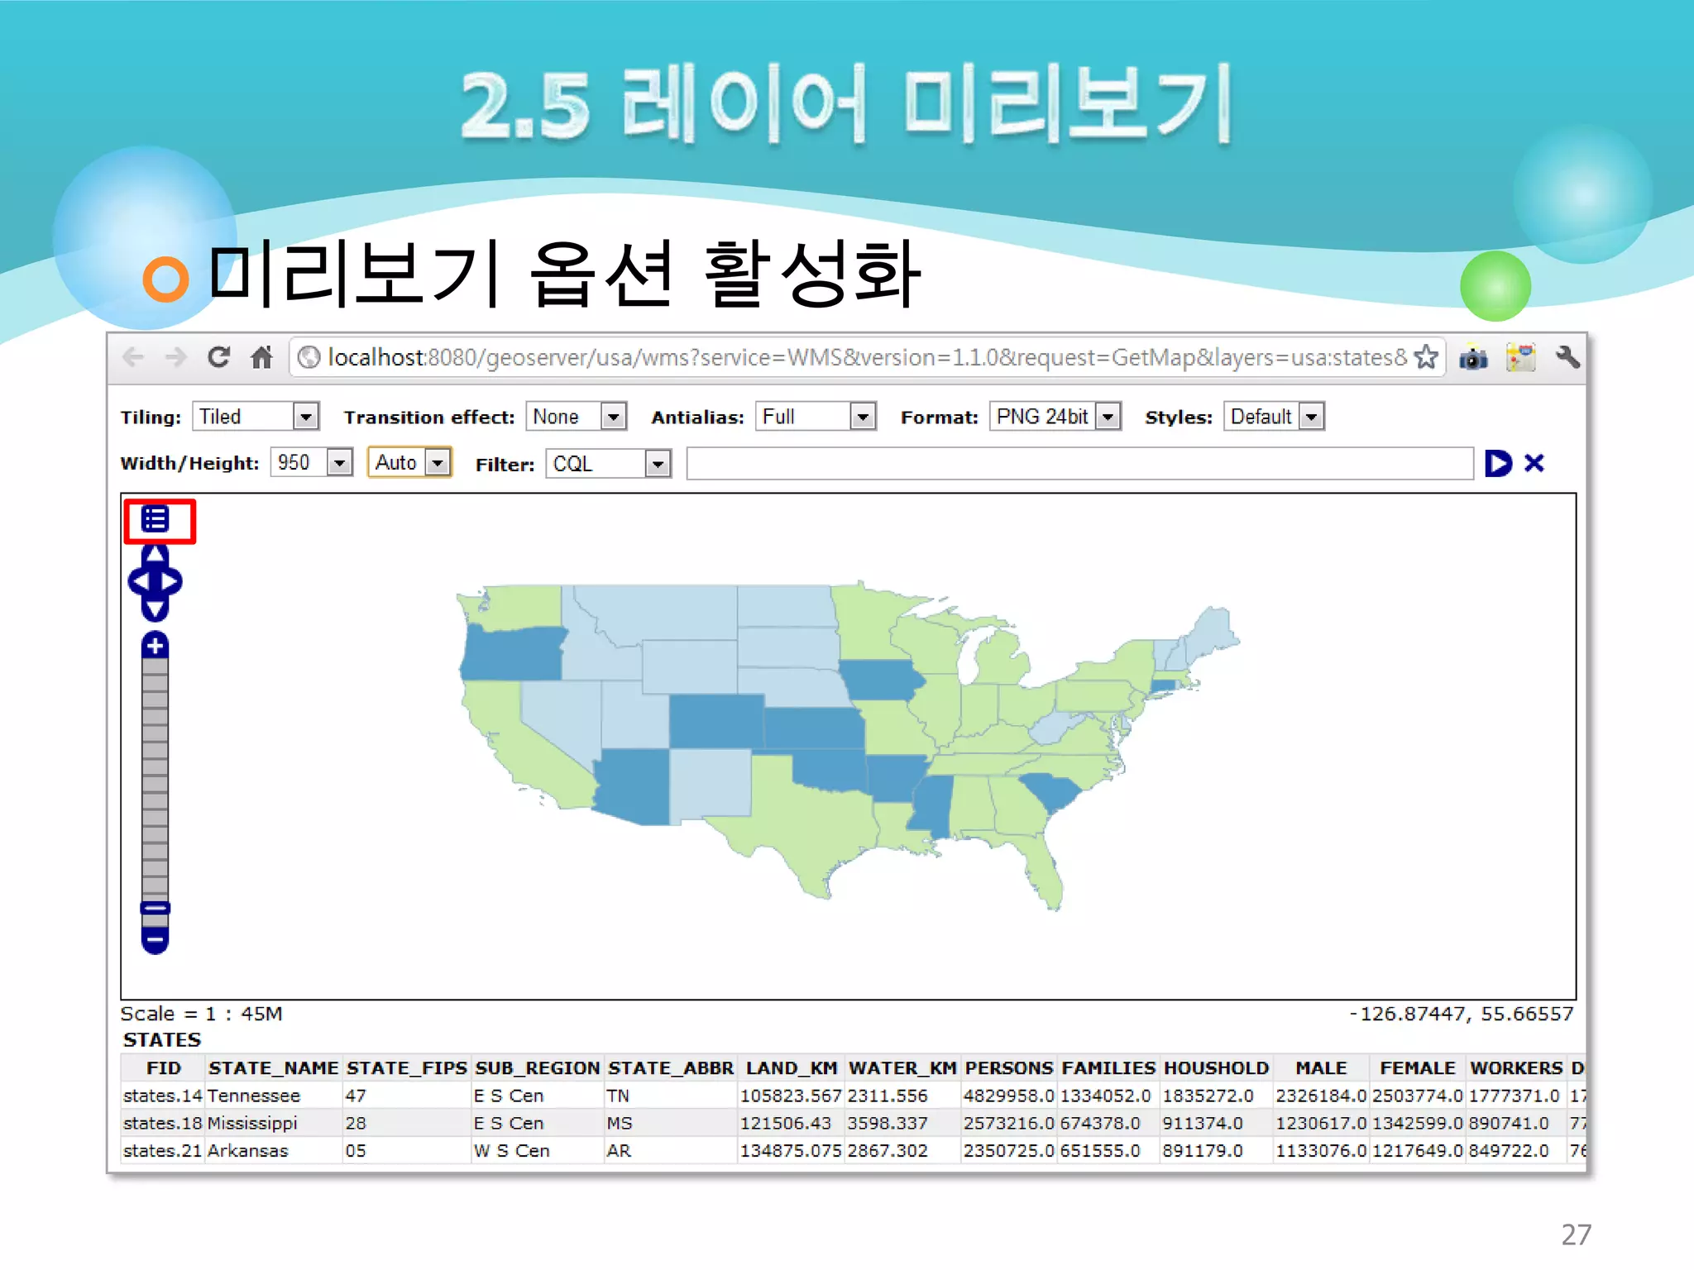This screenshot has width=1694, height=1270.
Task: Toggle the options toolbar icon
Action: (155, 519)
